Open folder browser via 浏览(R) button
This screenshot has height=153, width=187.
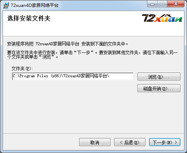point(159,76)
